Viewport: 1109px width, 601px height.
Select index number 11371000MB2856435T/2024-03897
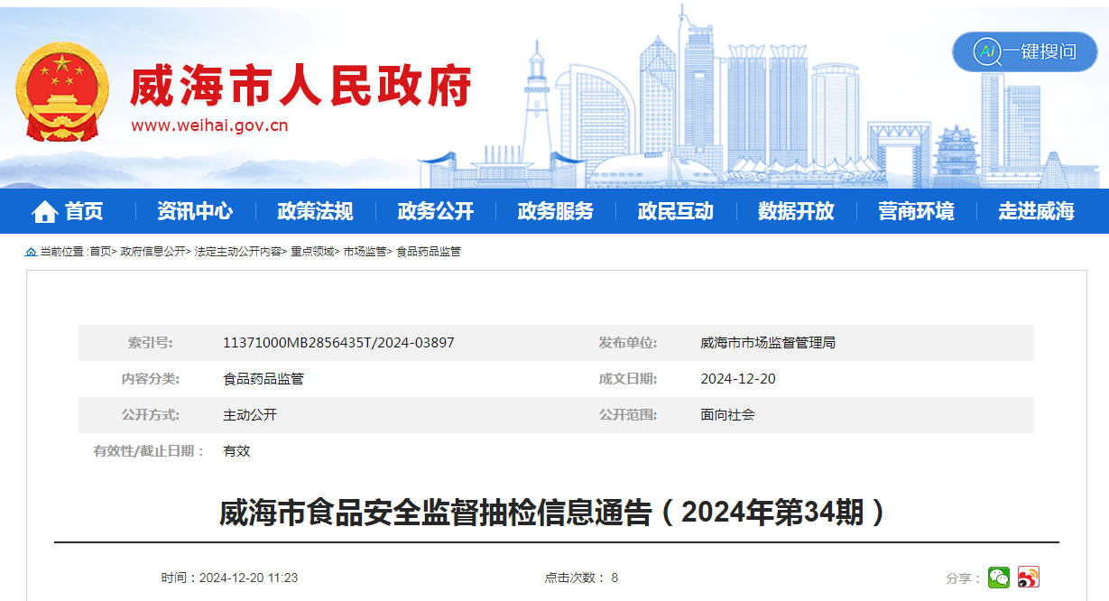click(338, 343)
